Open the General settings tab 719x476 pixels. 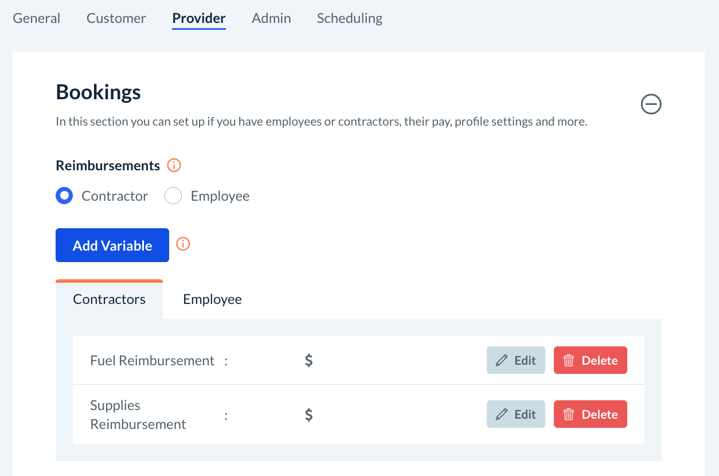coord(37,18)
